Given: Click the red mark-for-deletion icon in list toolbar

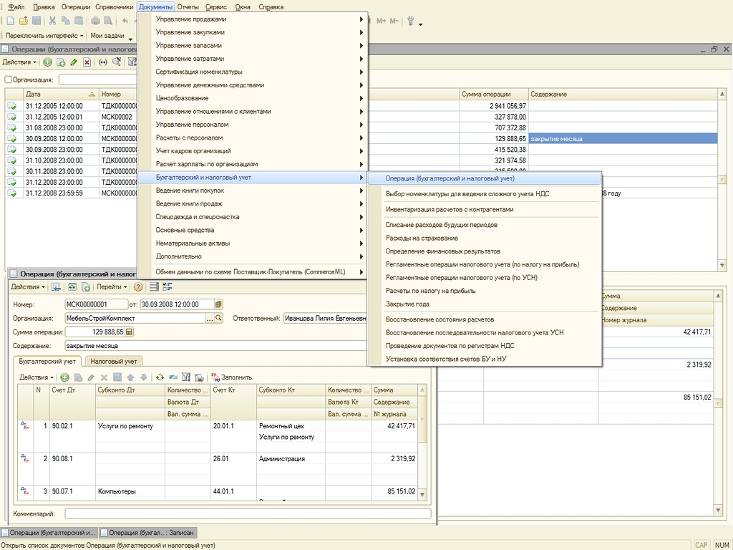Looking at the screenshot, I should pyautogui.click(x=87, y=62).
